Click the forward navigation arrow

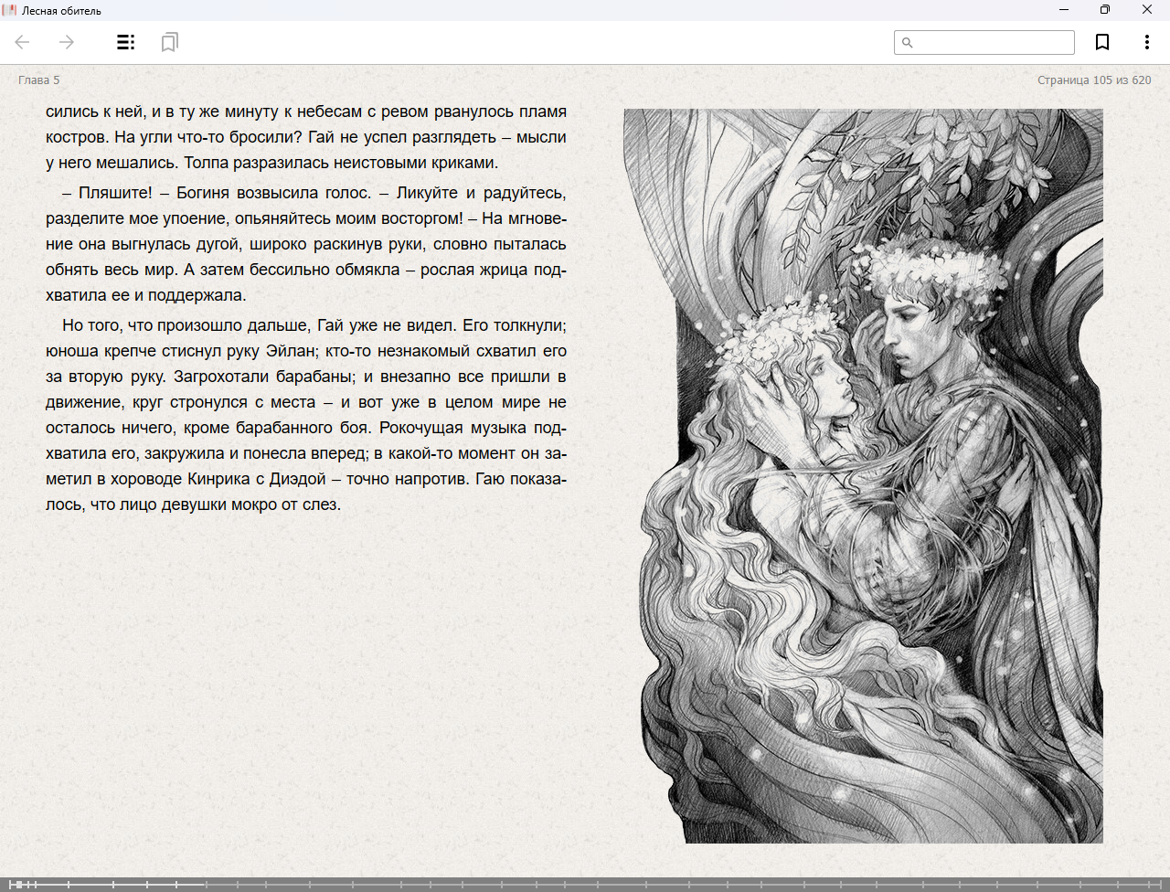(x=67, y=42)
